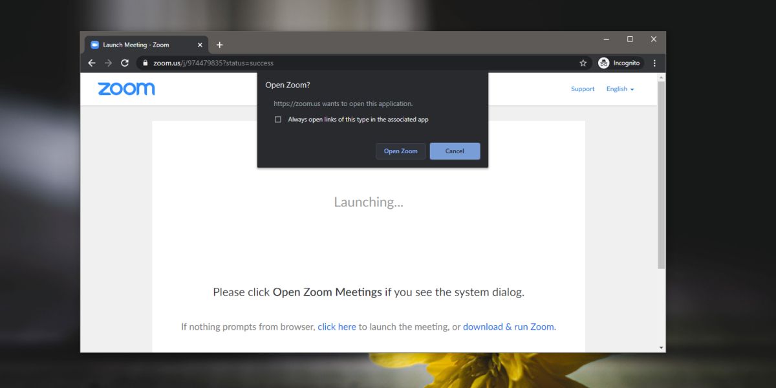Bookmark this page with star icon
The width and height of the screenshot is (776, 388).
click(x=583, y=63)
